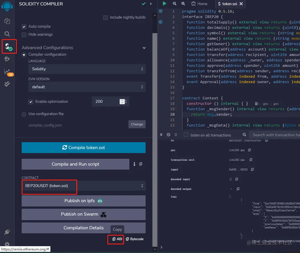Uncheck the Enable optimization checkbox
300x253 pixels.
coord(31,102)
